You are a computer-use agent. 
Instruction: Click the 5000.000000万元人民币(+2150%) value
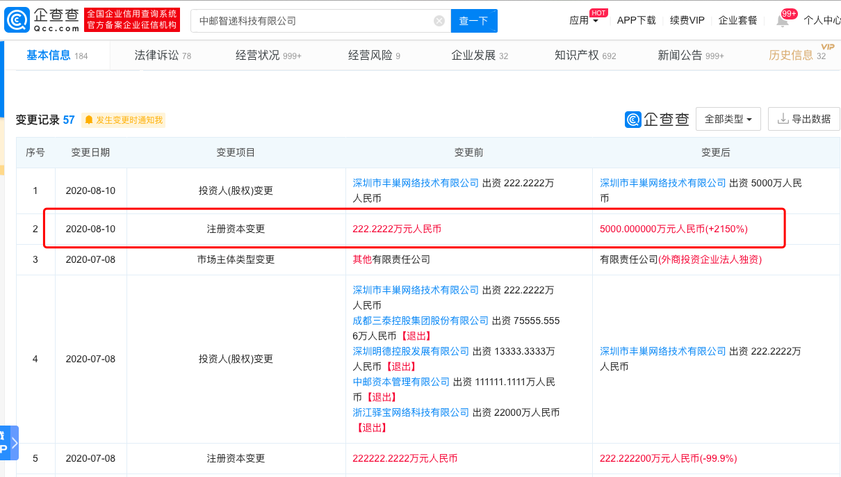click(674, 229)
